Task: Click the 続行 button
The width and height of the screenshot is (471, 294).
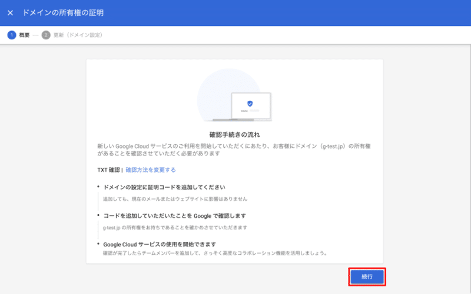Action: click(x=367, y=276)
